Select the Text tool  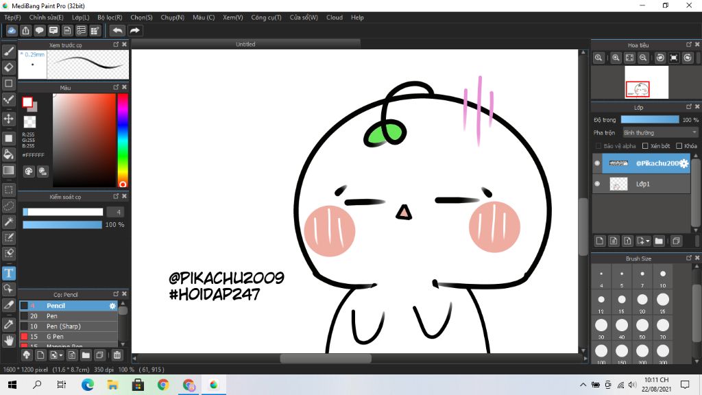pyautogui.click(x=8, y=273)
